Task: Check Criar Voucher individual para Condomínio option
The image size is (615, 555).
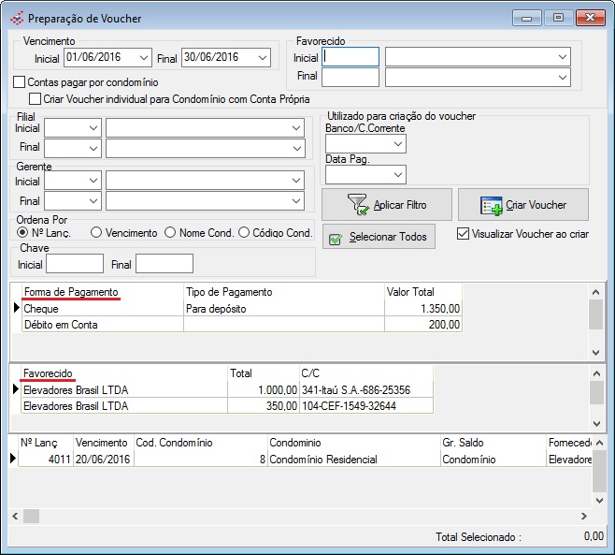Action: pyautogui.click(x=36, y=98)
